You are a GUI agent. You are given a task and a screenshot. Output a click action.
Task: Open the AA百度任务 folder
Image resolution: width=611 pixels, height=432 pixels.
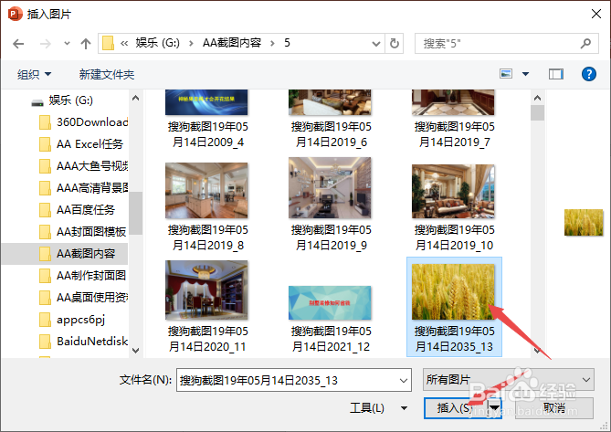[x=77, y=209]
